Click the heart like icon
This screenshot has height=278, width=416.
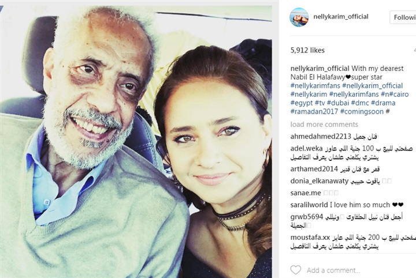pyautogui.click(x=296, y=270)
